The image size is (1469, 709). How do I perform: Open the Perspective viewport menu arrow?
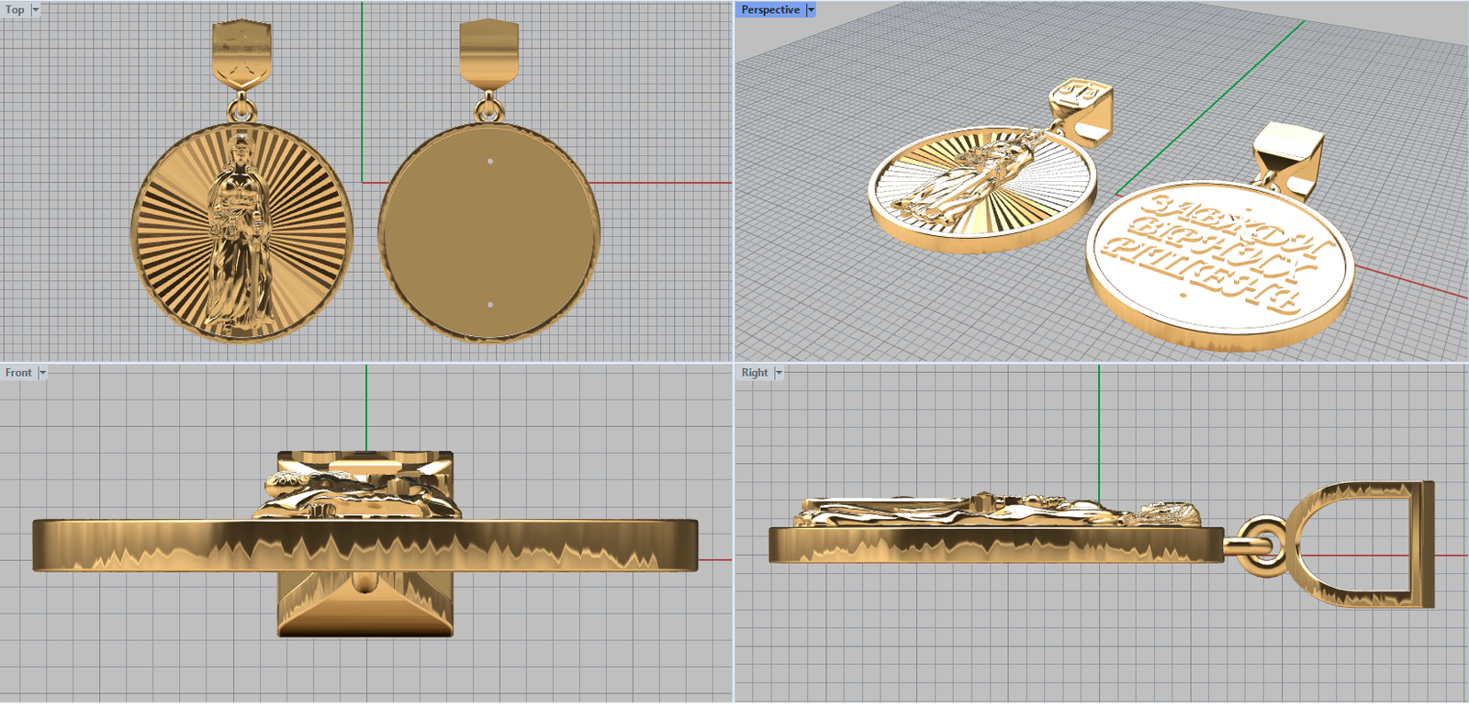coord(811,10)
